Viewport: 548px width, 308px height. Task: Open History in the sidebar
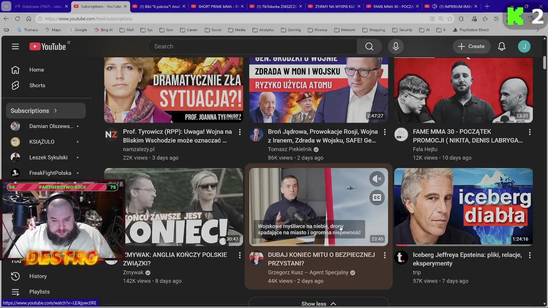46,276
